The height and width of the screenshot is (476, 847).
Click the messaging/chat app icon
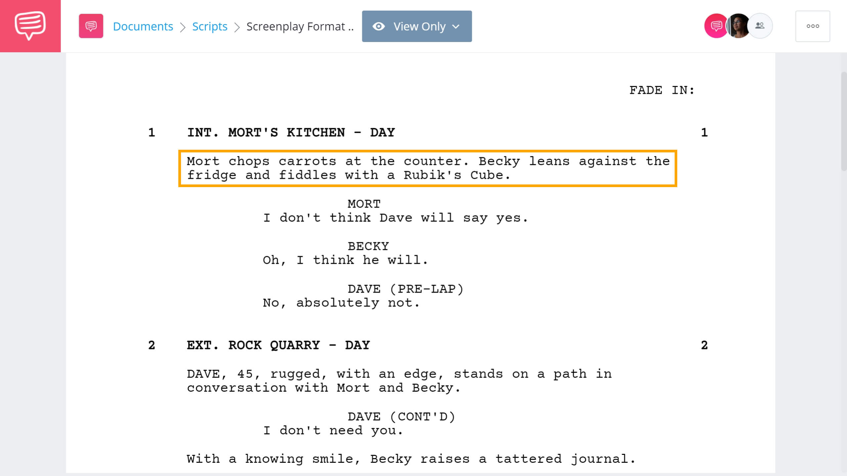coord(30,25)
